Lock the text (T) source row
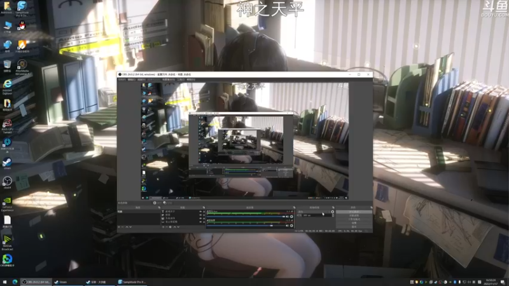The height and width of the screenshot is (286, 509). [204, 212]
